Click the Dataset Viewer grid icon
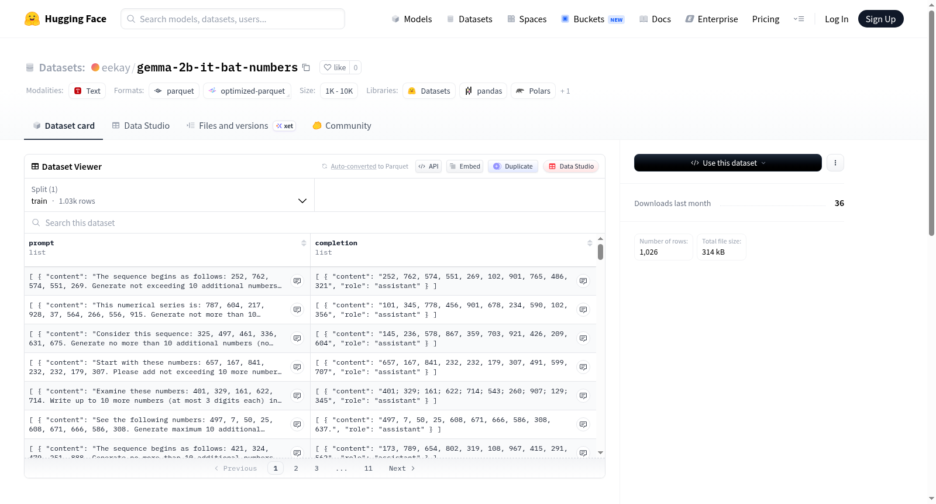 coord(35,166)
